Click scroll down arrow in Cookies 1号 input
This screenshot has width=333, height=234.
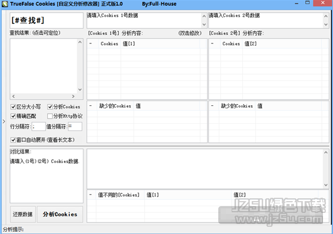(x=204, y=25)
